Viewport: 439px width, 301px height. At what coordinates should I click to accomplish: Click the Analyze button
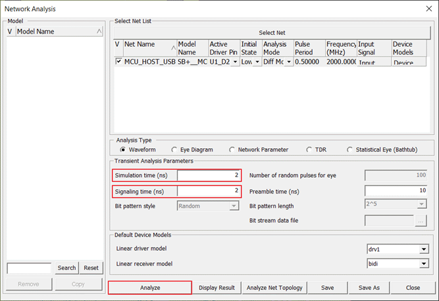pyautogui.click(x=149, y=288)
